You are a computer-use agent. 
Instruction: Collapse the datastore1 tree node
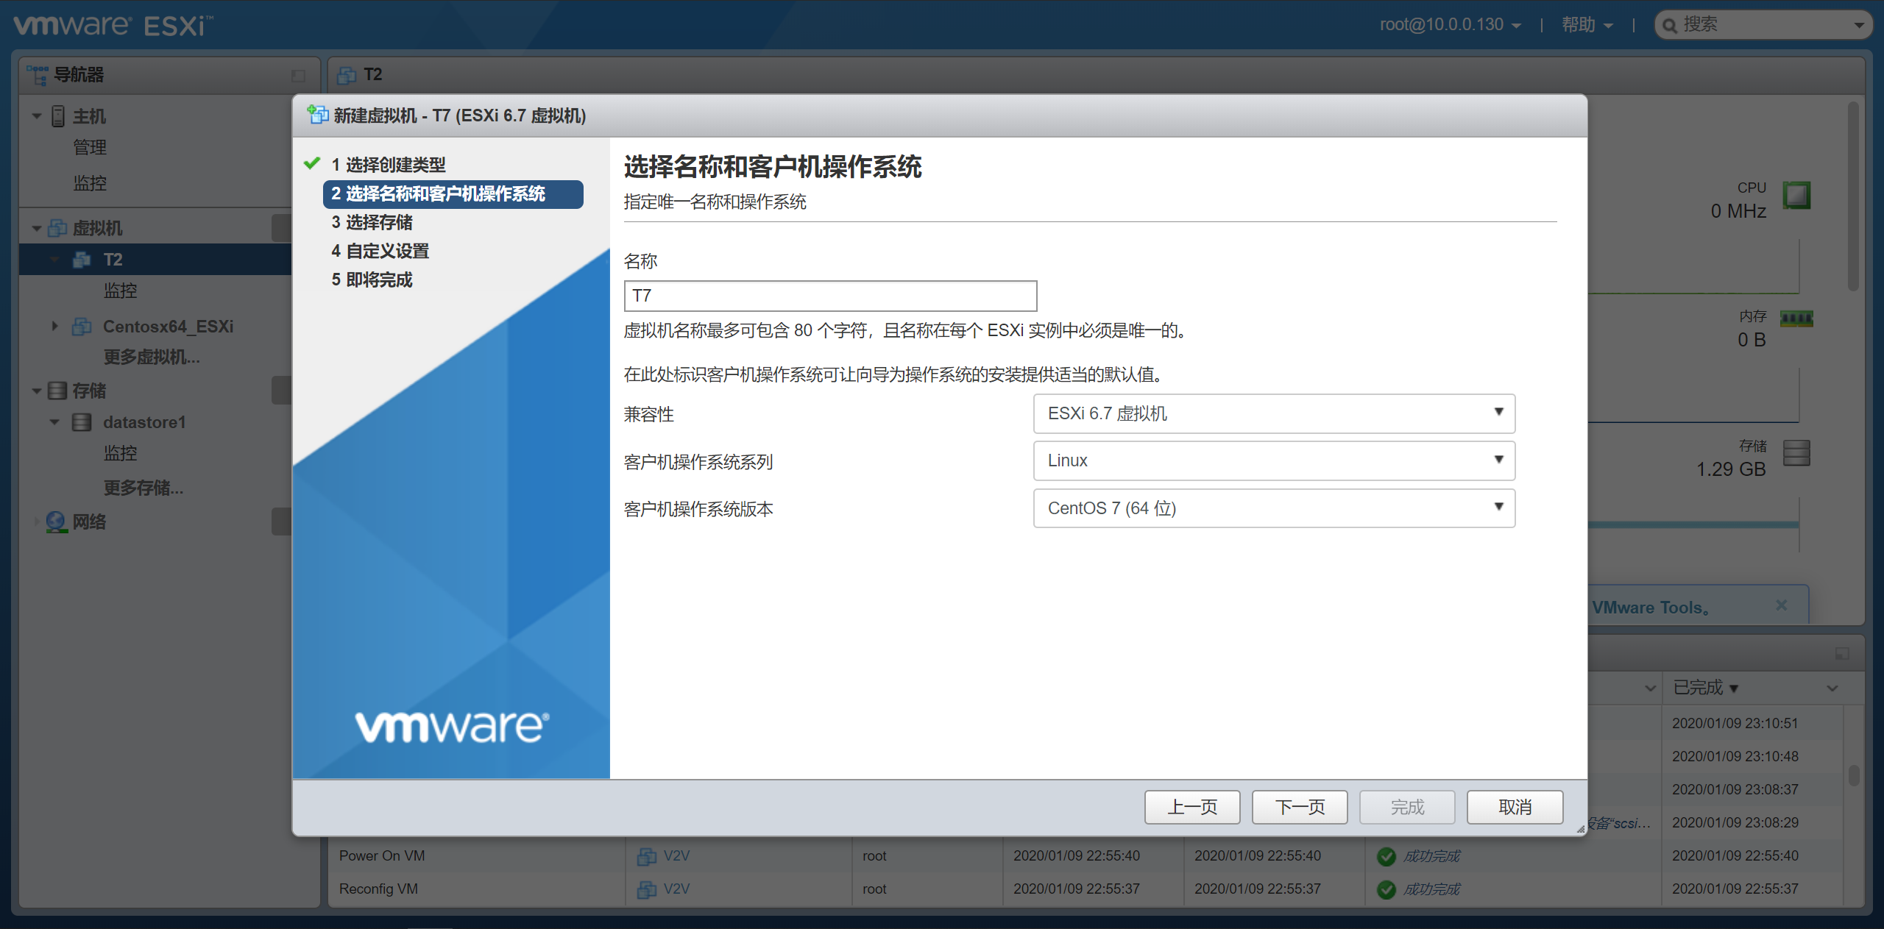click(54, 422)
